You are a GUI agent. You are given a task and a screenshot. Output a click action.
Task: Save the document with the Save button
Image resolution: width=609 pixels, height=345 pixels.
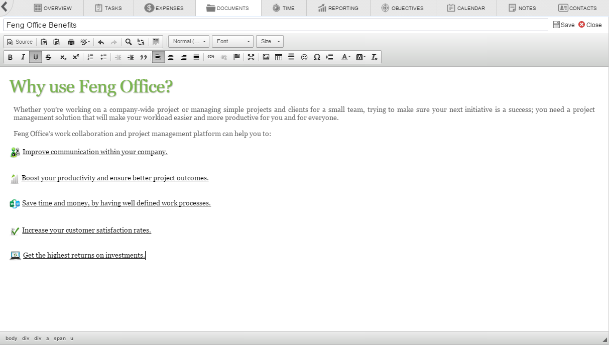click(563, 25)
